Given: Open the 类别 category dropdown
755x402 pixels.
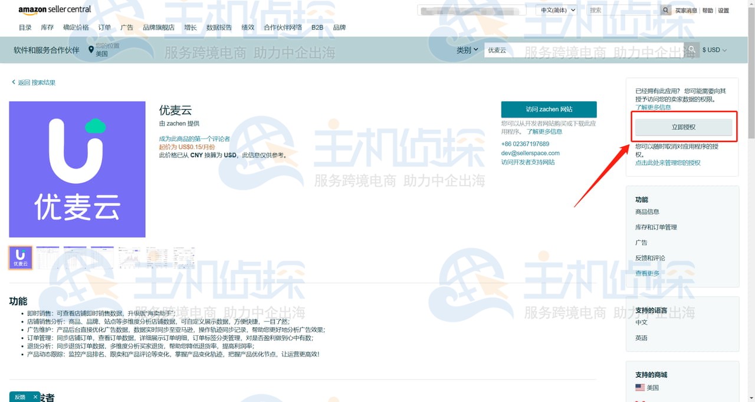Looking at the screenshot, I should pos(467,50).
